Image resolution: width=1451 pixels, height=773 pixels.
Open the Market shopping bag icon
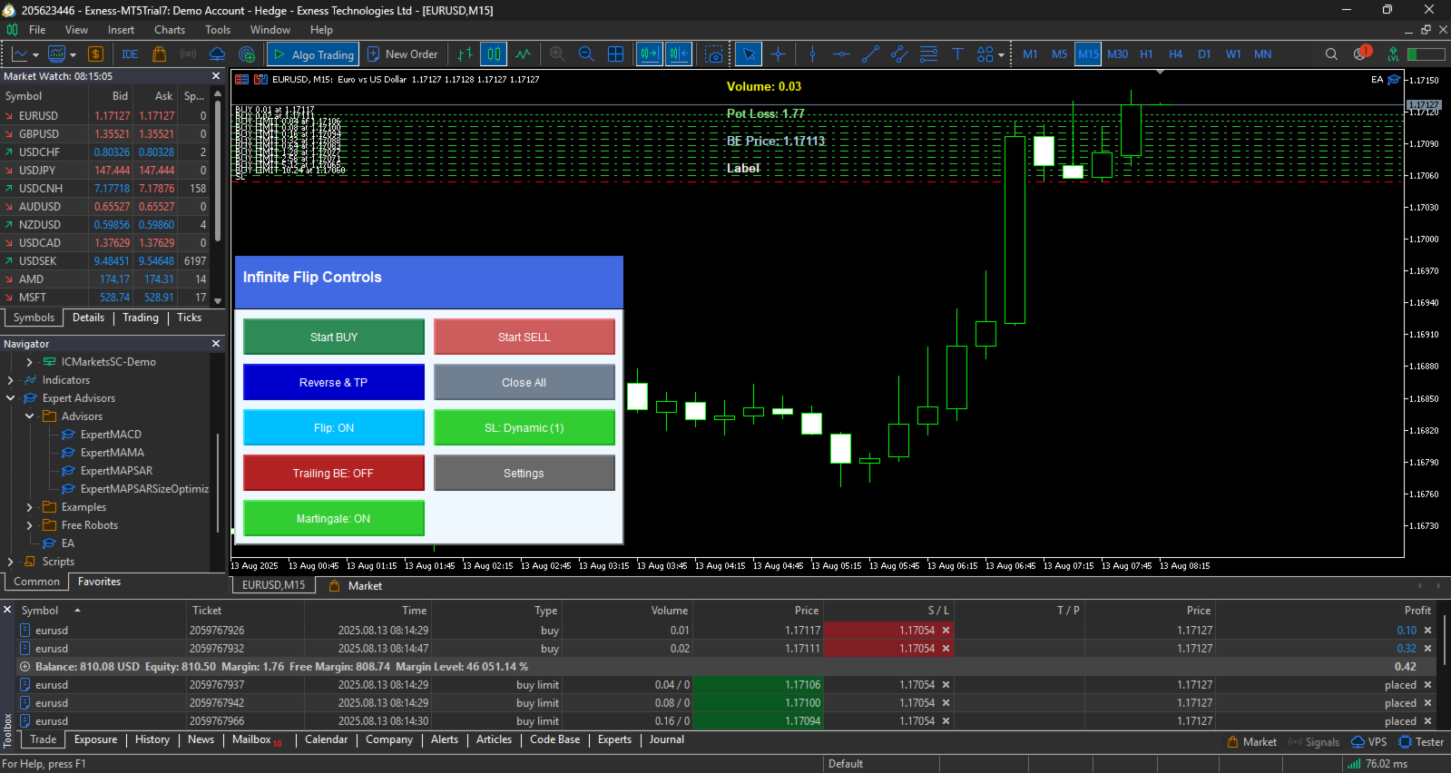159,54
